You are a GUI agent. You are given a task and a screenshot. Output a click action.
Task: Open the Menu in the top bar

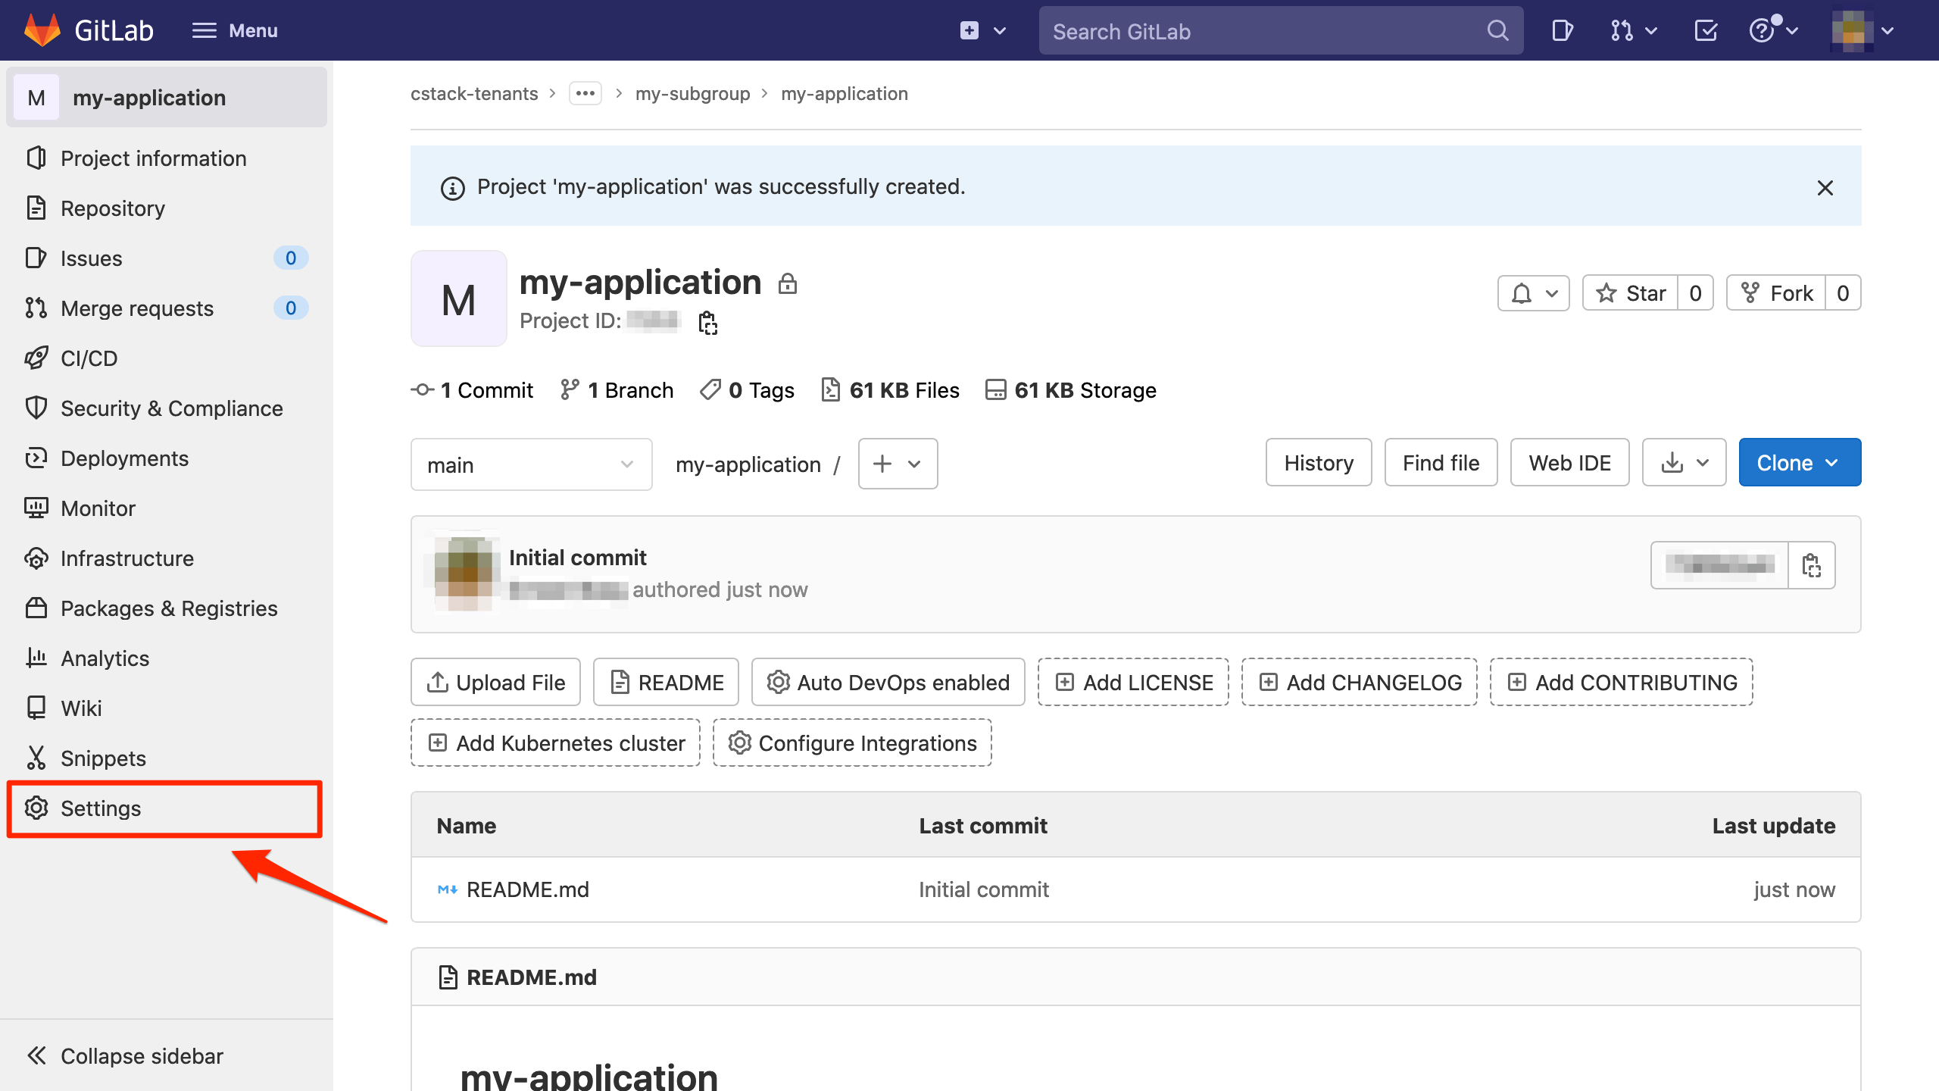[235, 30]
